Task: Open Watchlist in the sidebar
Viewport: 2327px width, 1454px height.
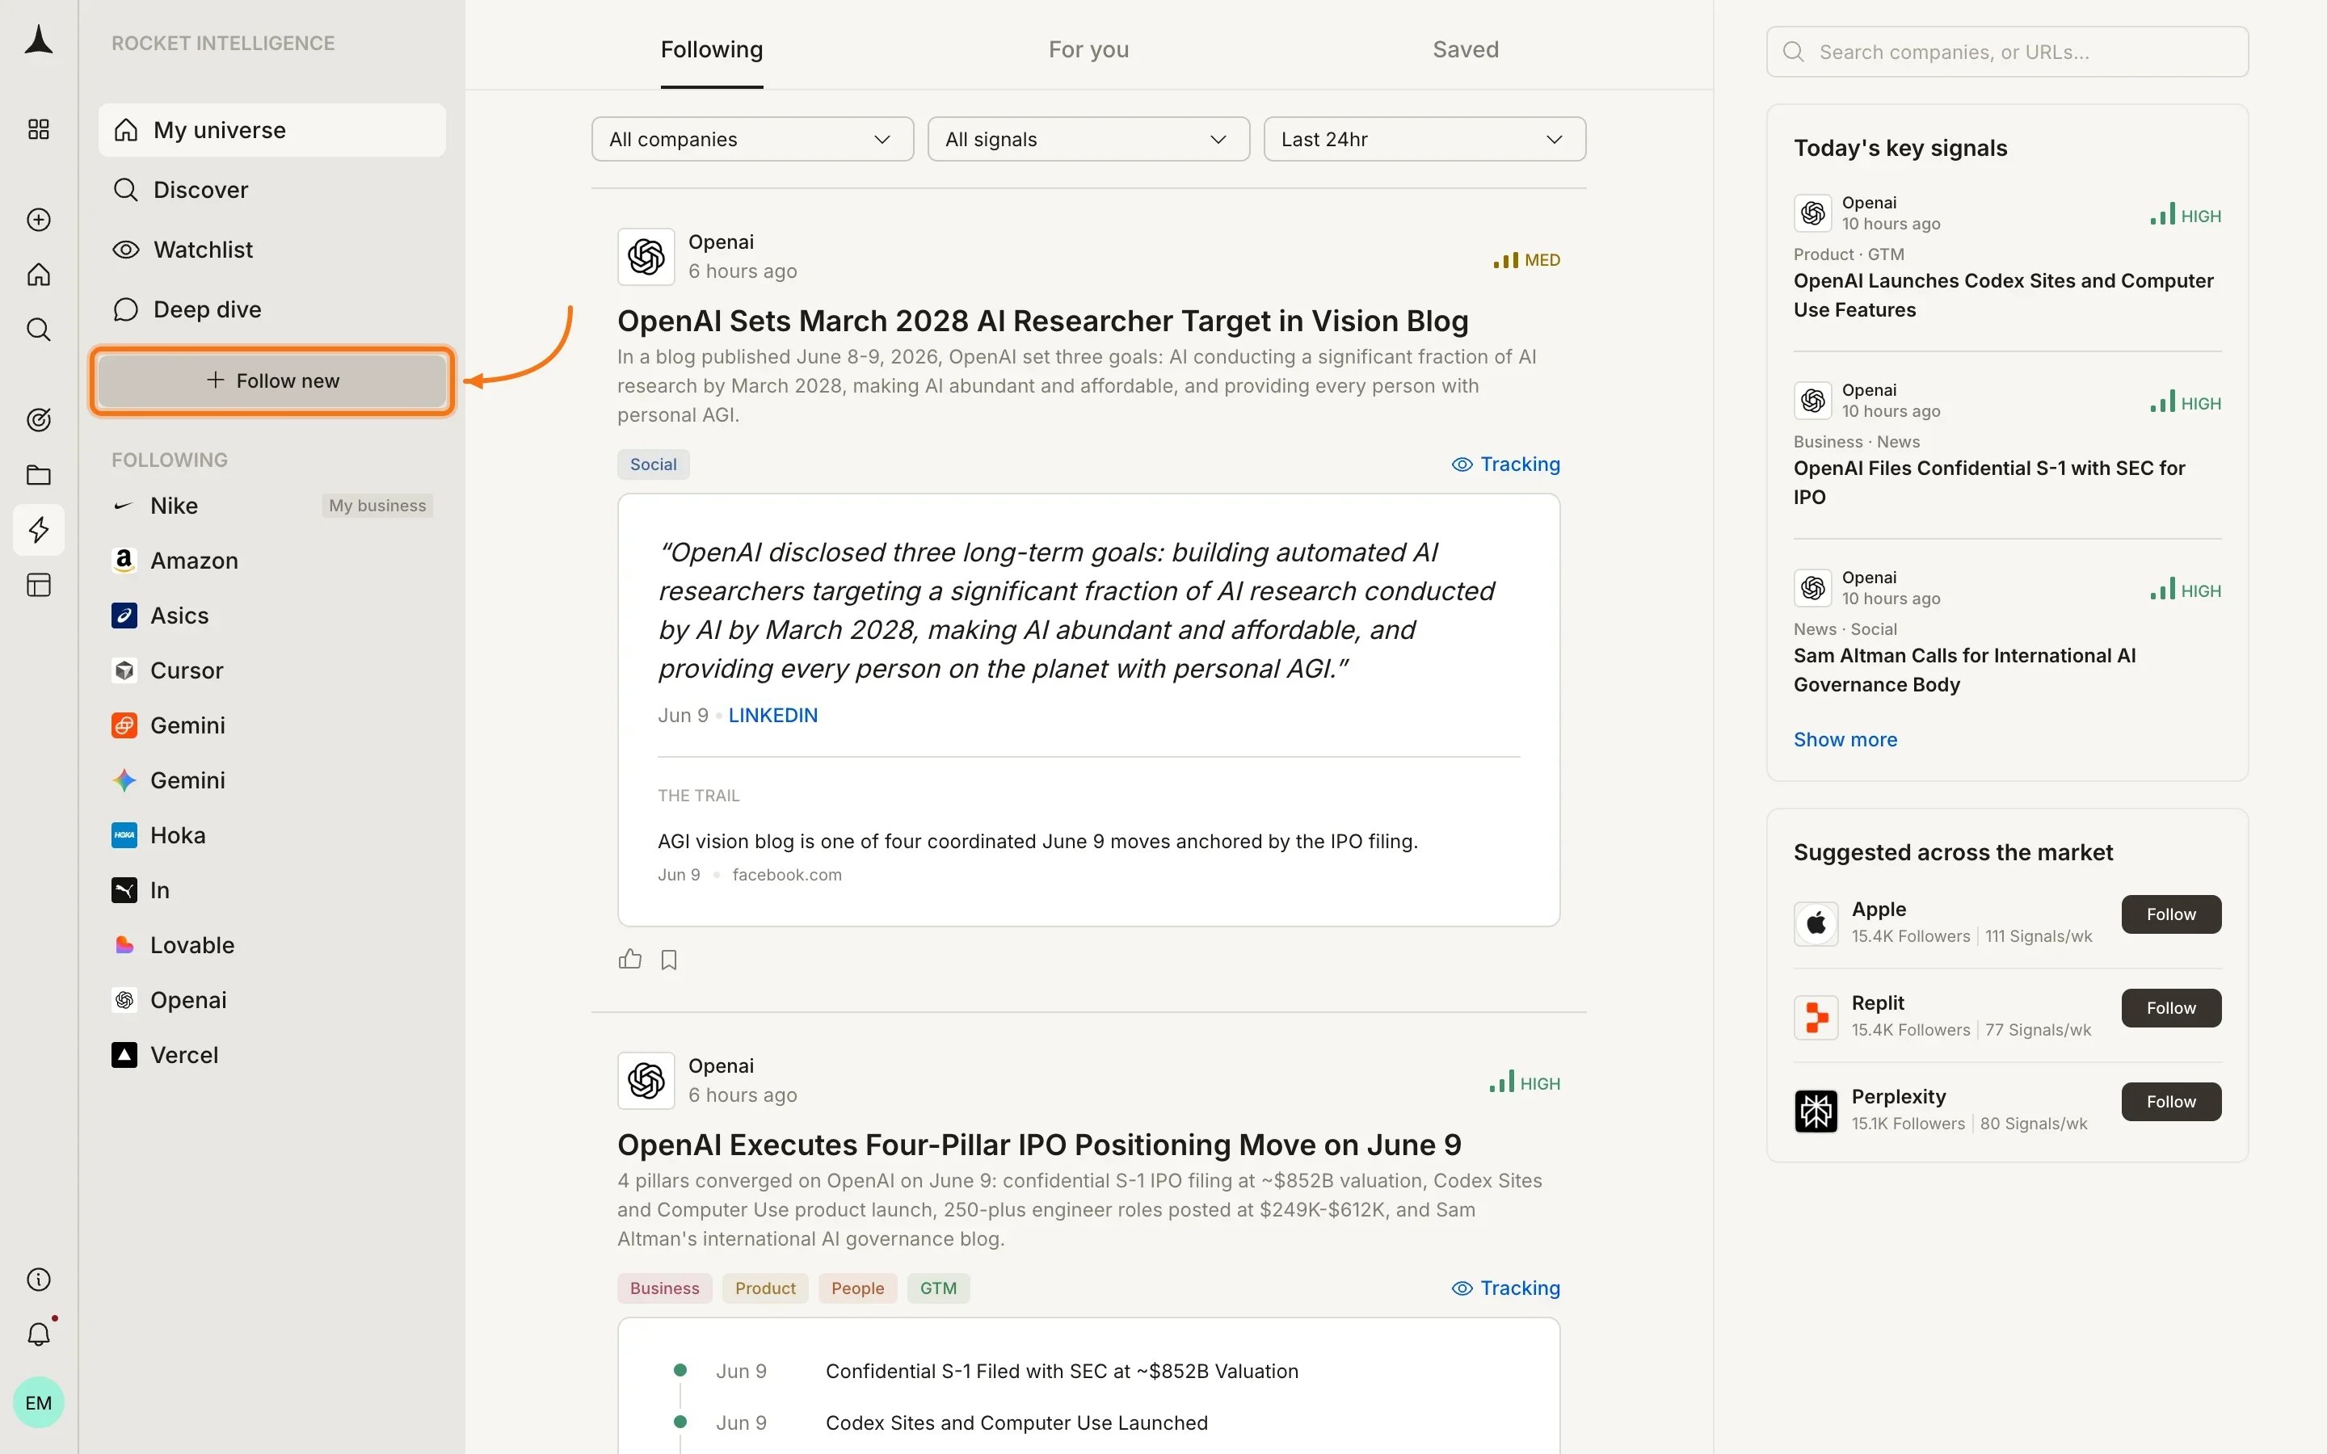Action: [272, 250]
